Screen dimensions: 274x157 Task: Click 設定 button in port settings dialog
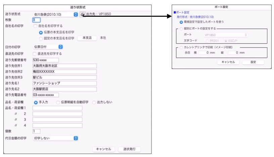(253, 62)
